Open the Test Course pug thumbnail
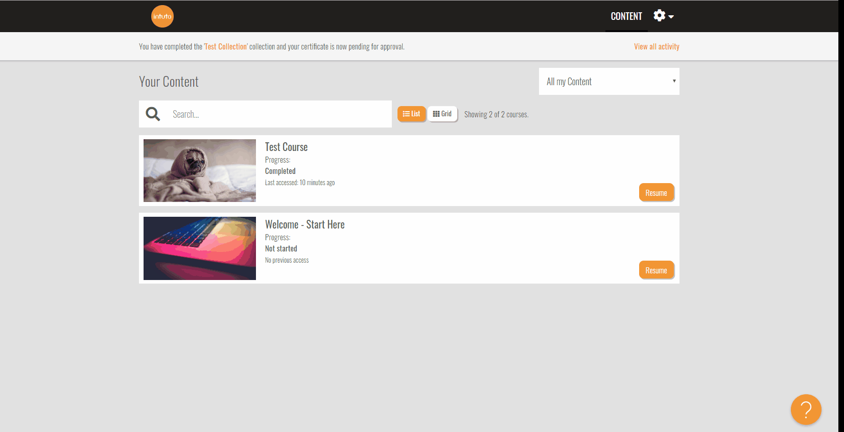 pyautogui.click(x=200, y=170)
